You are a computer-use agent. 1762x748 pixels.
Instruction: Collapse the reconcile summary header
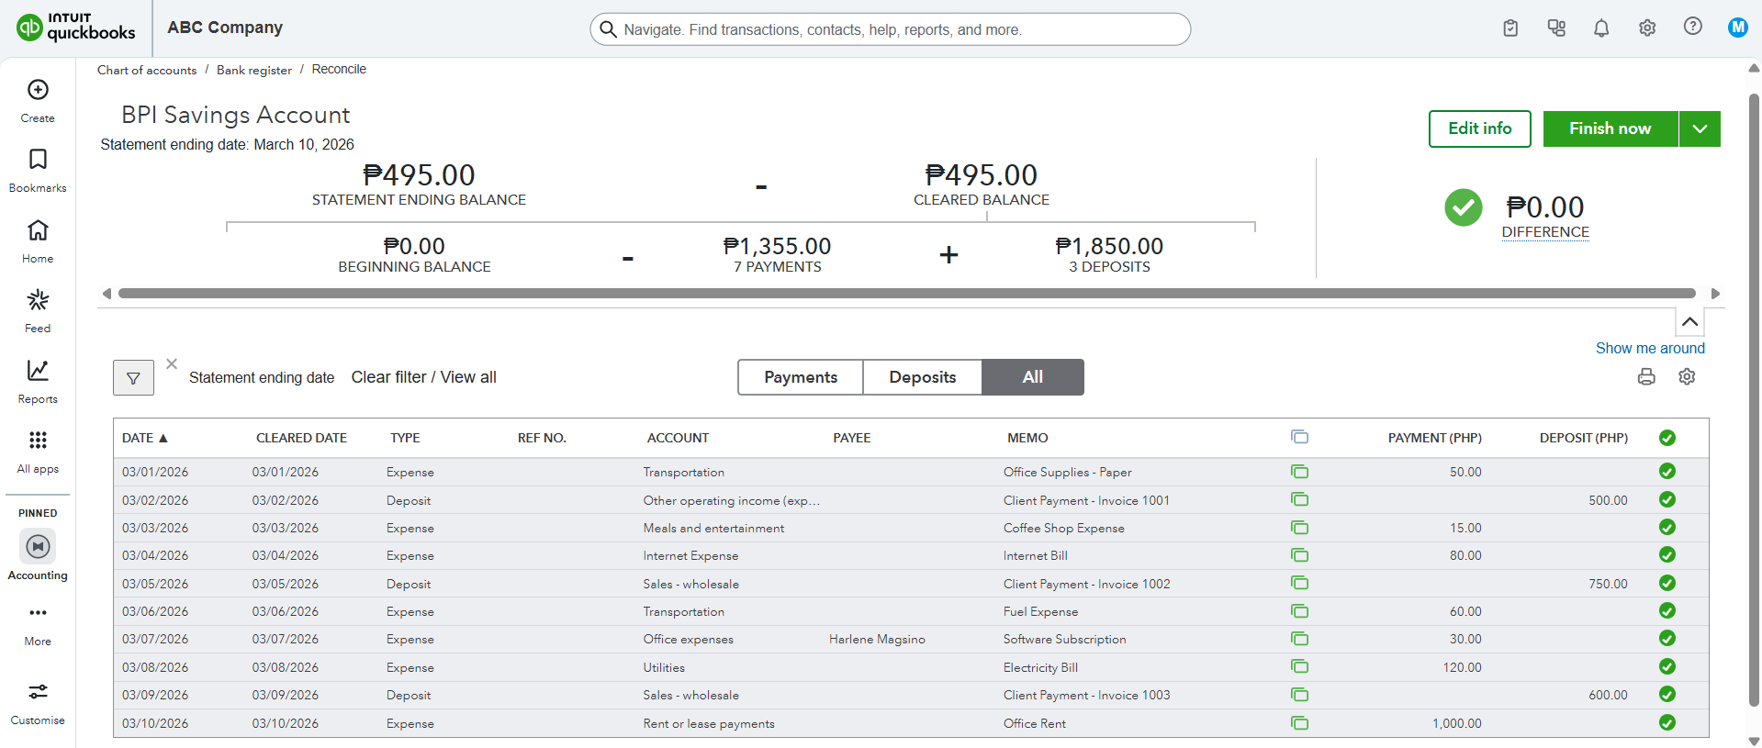coord(1689,322)
